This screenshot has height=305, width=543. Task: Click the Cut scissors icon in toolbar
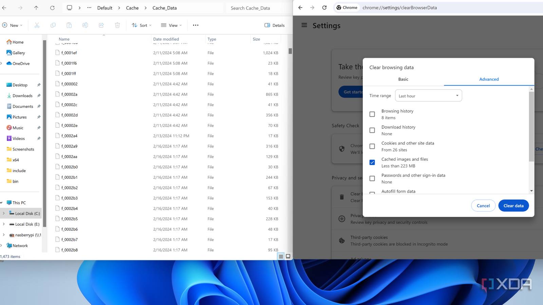click(37, 25)
